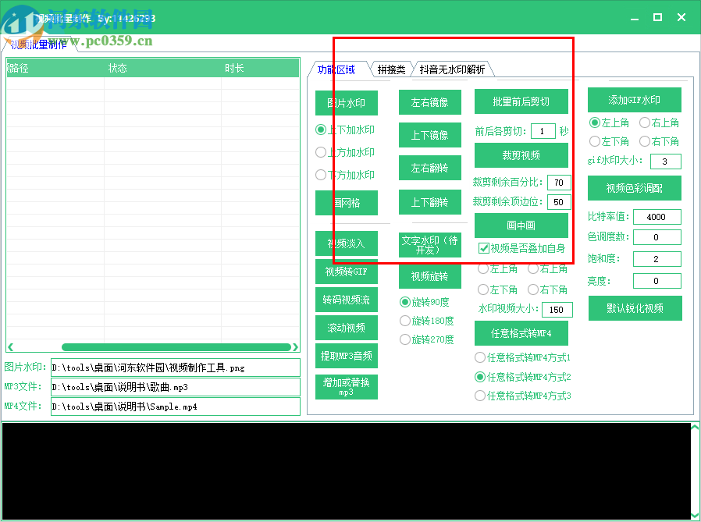Click the 添加GIF水印 button
The width and height of the screenshot is (701, 522).
[x=635, y=100]
